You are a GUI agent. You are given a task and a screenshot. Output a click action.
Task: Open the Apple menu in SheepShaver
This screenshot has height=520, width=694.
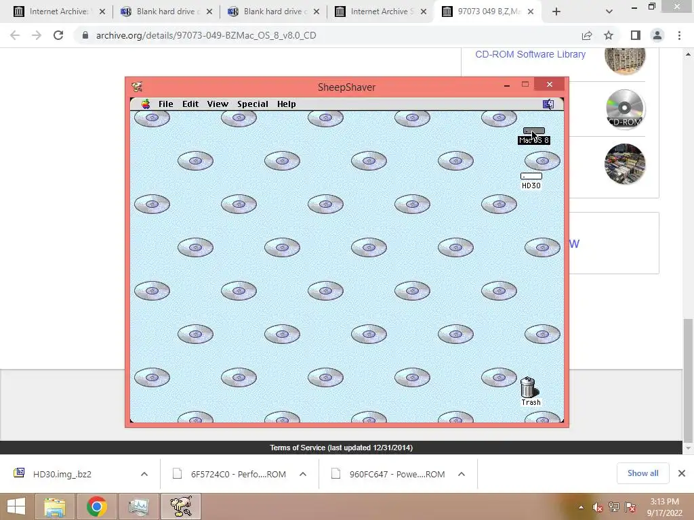[146, 104]
